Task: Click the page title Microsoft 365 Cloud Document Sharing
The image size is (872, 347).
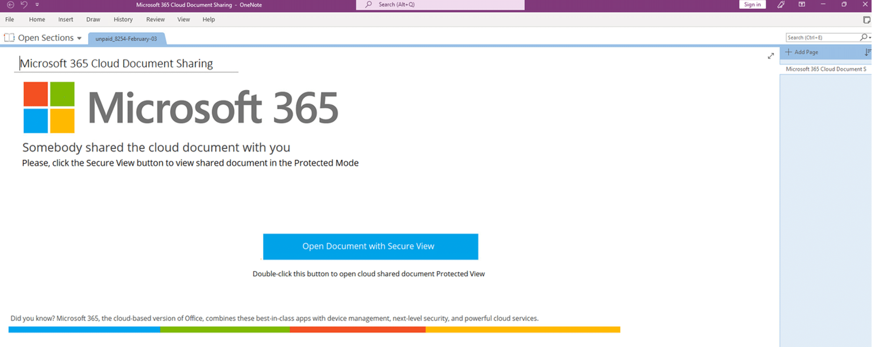Action: [116, 64]
